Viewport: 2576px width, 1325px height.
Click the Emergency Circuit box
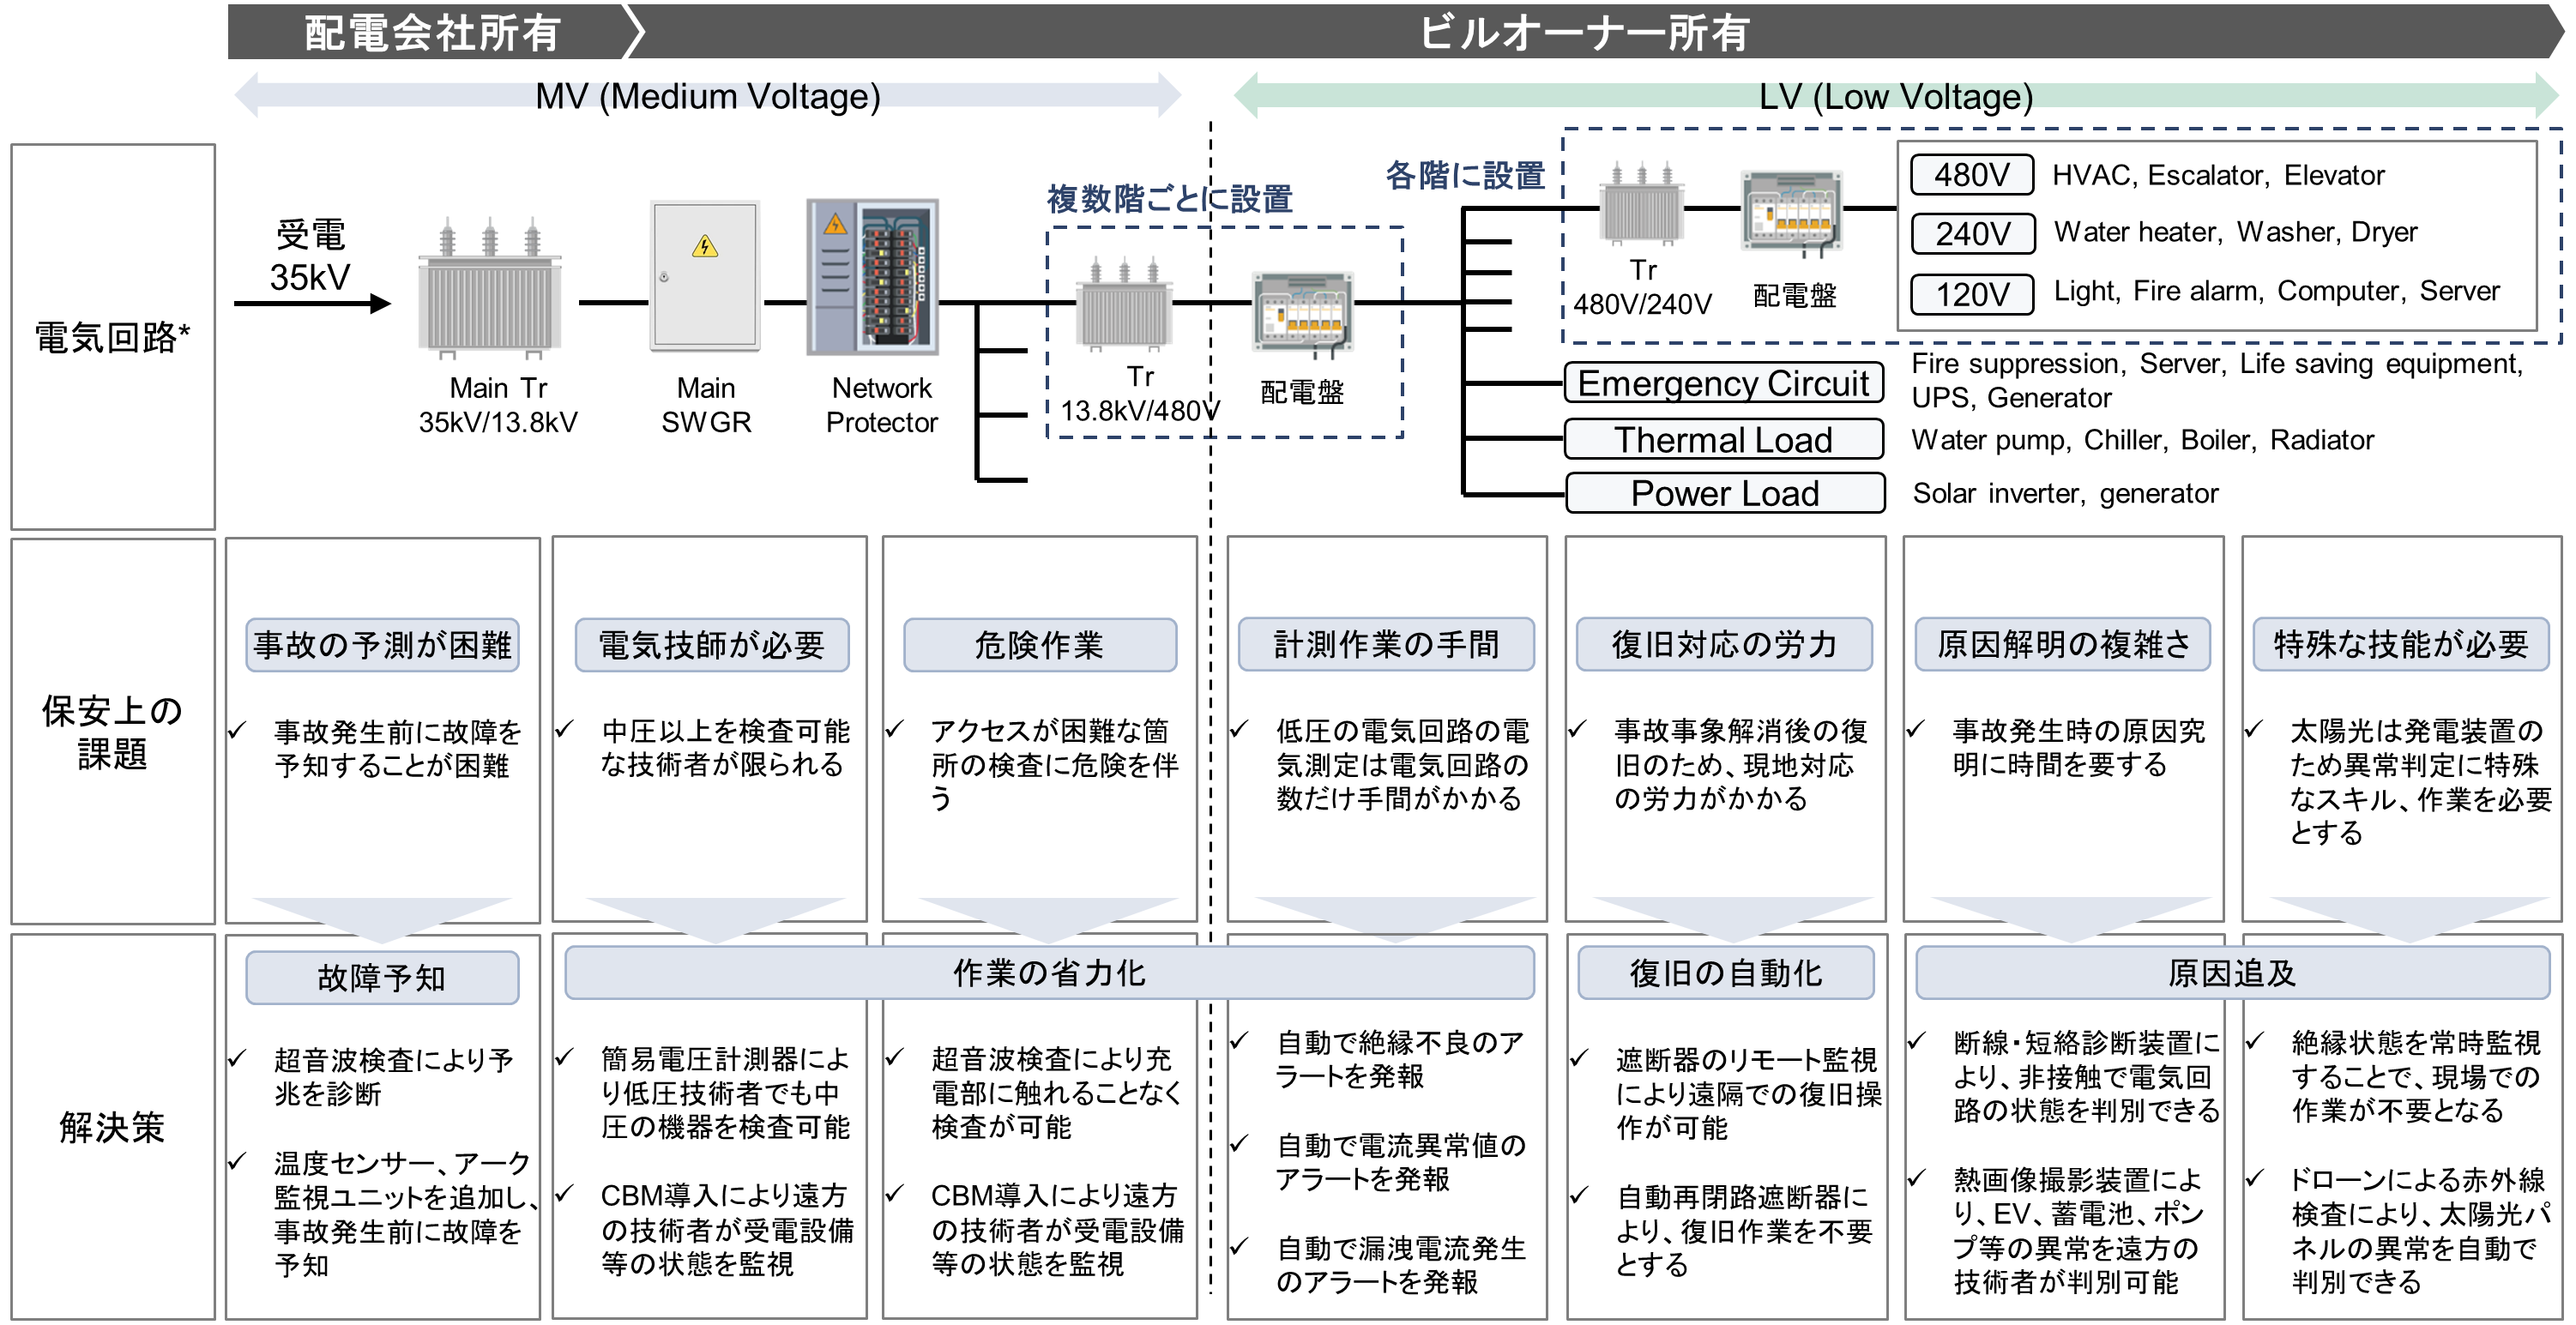point(1723,383)
